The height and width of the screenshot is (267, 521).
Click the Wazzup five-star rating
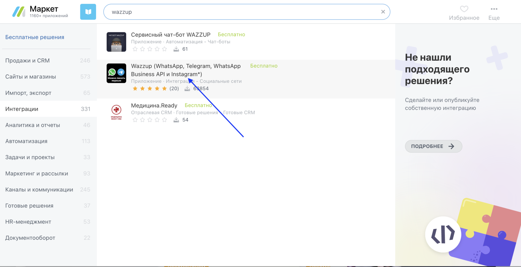click(149, 89)
